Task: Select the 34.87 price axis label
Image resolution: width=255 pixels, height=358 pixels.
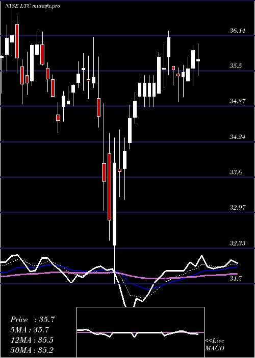Action: click(x=238, y=101)
